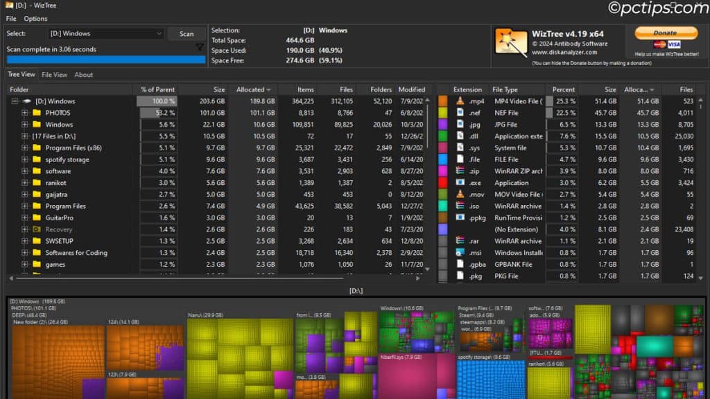The height and width of the screenshot is (399, 710).
Task: Click the .iso WinRAR icon
Action: pyautogui.click(x=460, y=206)
